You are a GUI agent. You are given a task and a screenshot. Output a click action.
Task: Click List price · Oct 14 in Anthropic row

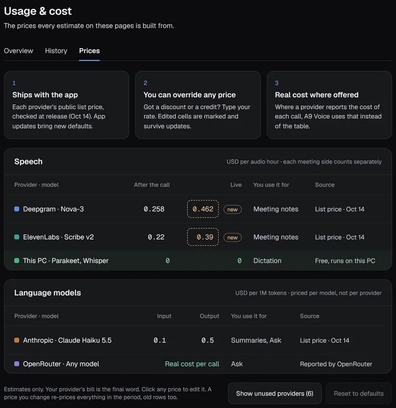[x=324, y=340]
